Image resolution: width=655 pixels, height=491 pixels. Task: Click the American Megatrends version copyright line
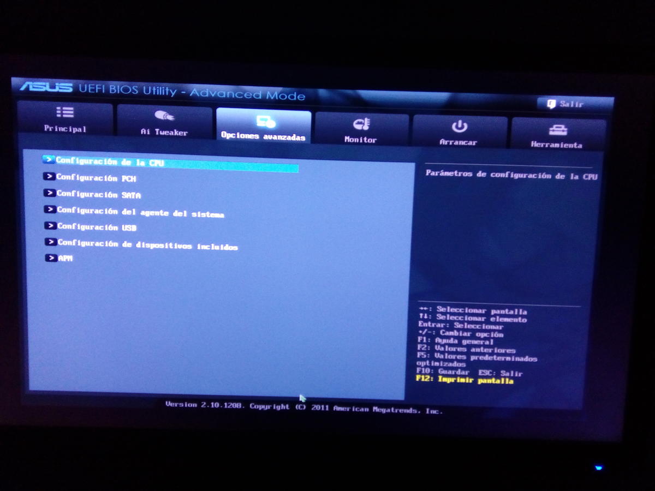304,408
